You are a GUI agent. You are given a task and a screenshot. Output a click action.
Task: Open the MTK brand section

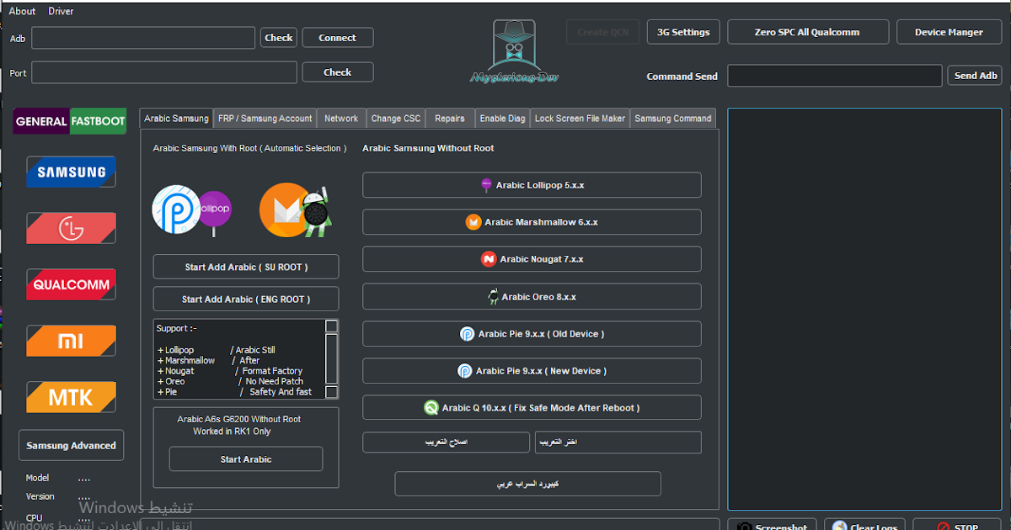click(x=71, y=397)
